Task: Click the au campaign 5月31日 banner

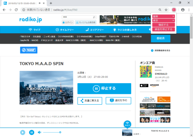Action: (x=155, y=99)
